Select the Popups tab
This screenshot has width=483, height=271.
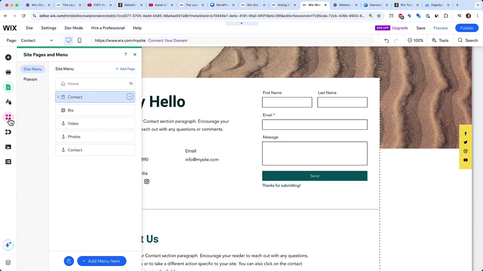[30, 79]
